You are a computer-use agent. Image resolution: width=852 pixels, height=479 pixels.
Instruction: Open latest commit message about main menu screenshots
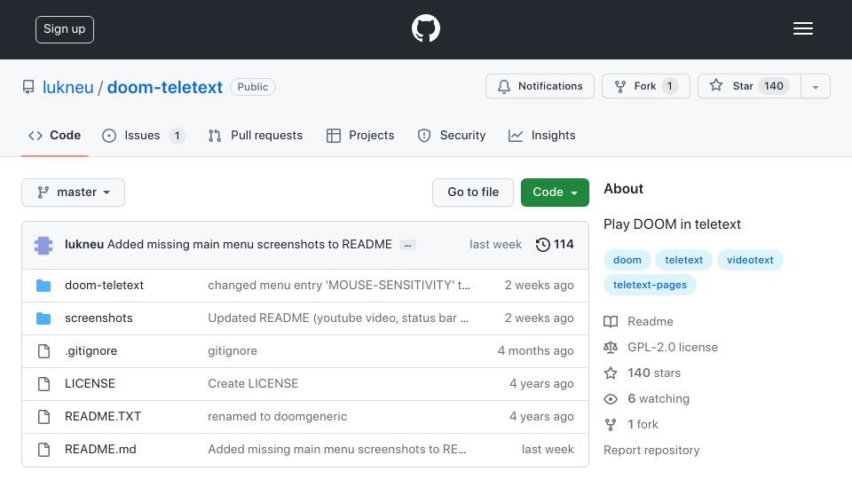(x=249, y=245)
